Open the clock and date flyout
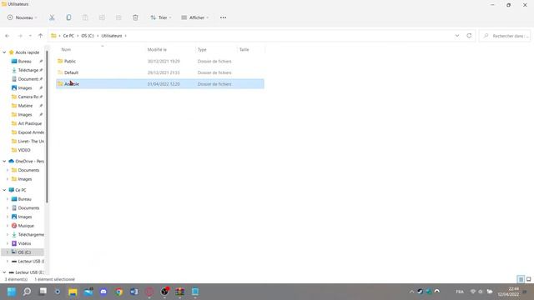Viewport: 534px width, 300px height. pos(508,292)
